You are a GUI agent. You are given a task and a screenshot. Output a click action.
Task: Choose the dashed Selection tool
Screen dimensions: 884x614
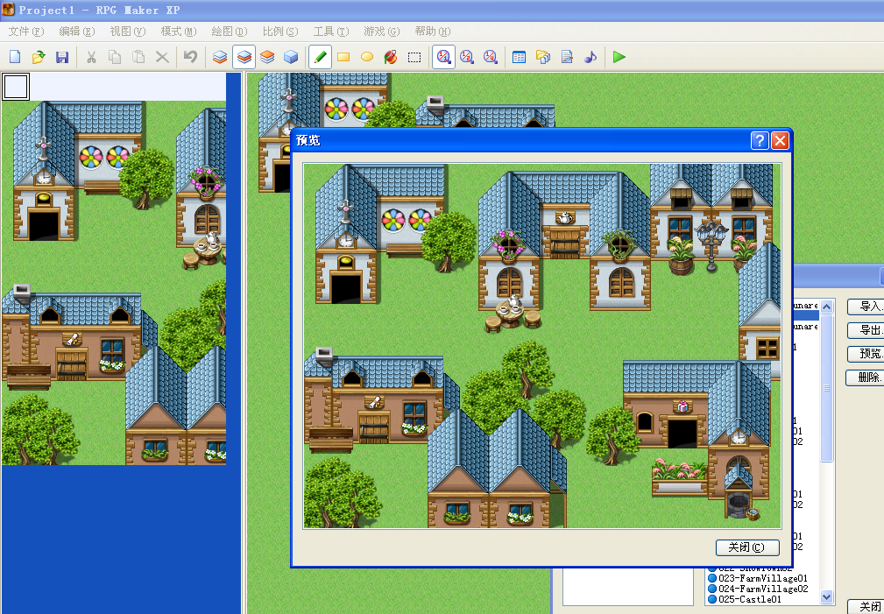tap(414, 57)
